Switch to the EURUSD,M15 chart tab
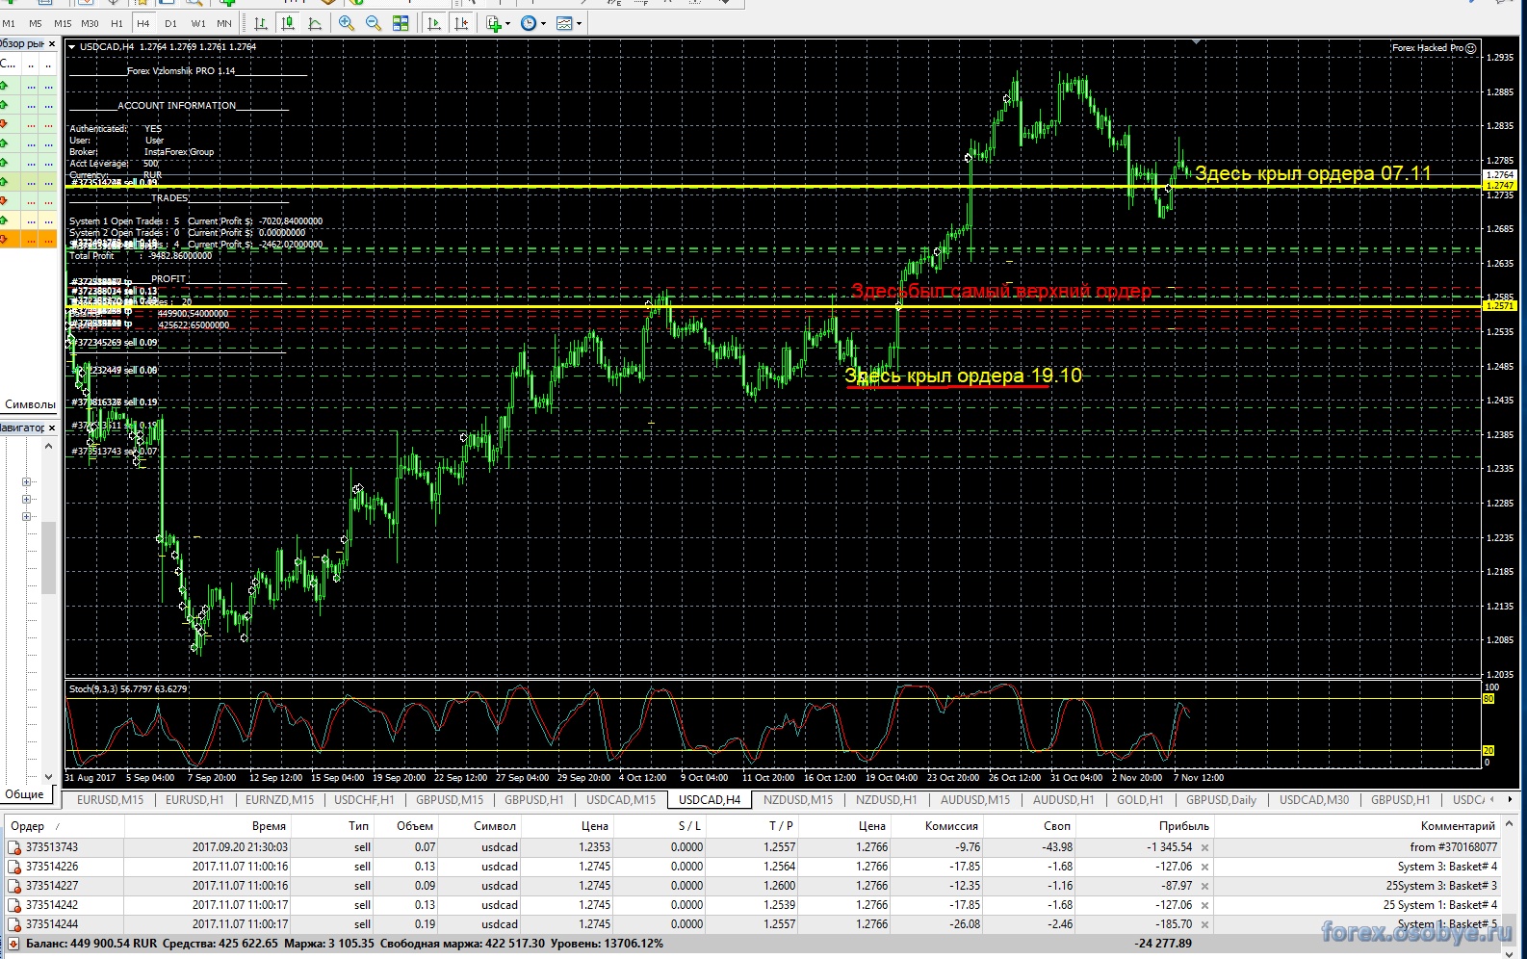The width and height of the screenshot is (1527, 959). tap(110, 800)
